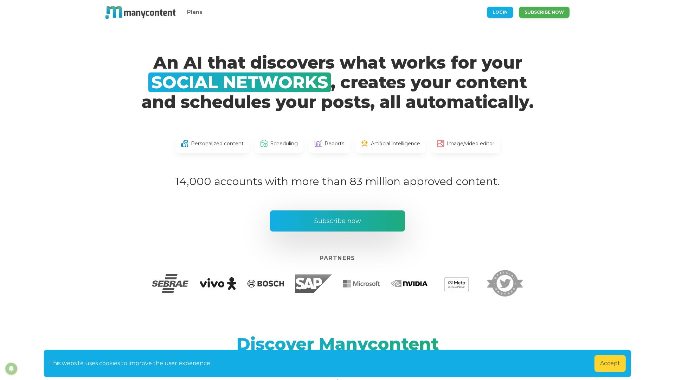Expand the Image/video editor feature

pos(464,143)
